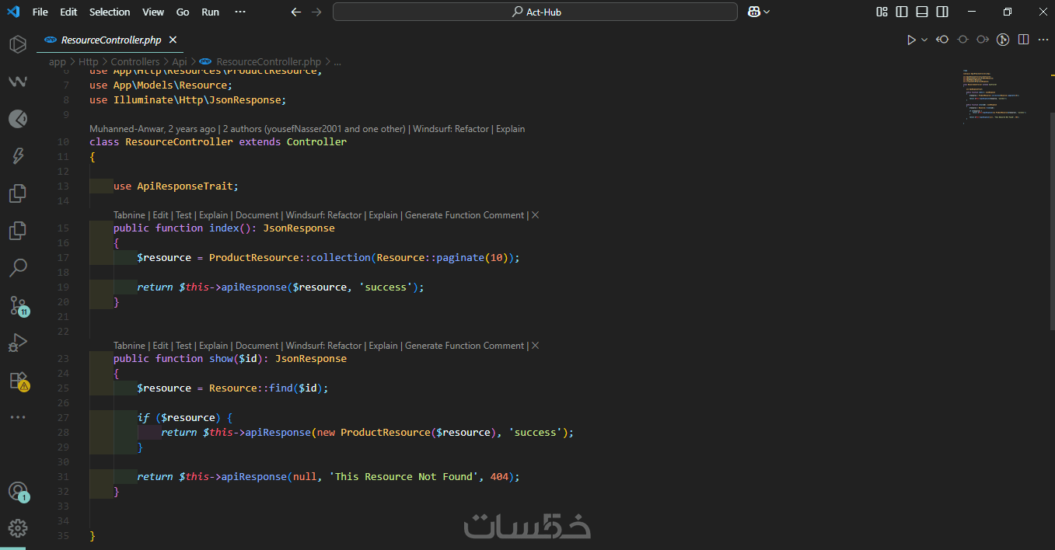The image size is (1055, 550).
Task: Dismiss code lens with X above show($id) function
Action: pyautogui.click(x=535, y=346)
